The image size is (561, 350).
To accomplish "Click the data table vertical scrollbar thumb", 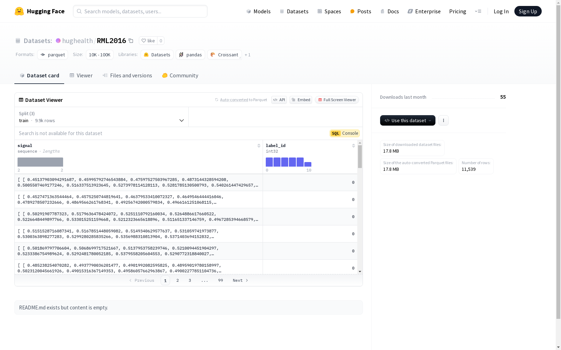I will (360, 156).
